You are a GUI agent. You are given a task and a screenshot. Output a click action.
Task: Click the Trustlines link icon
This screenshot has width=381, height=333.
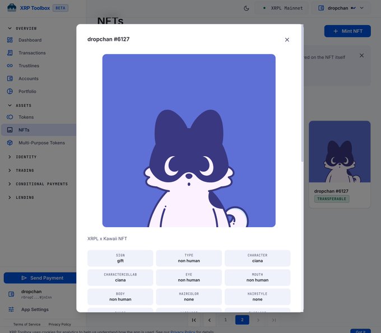point(10,65)
